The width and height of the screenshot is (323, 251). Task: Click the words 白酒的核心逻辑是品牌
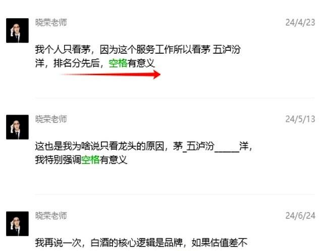coord(137,243)
